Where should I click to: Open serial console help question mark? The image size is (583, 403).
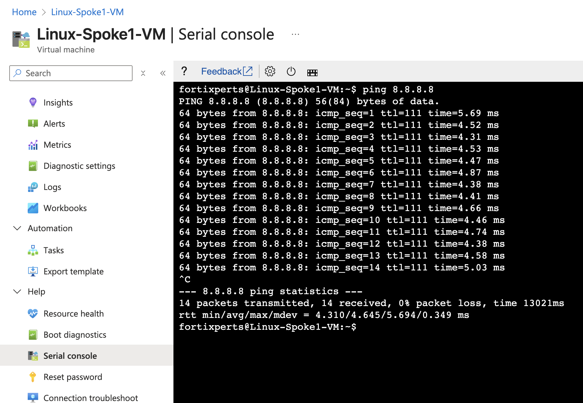pyautogui.click(x=184, y=71)
